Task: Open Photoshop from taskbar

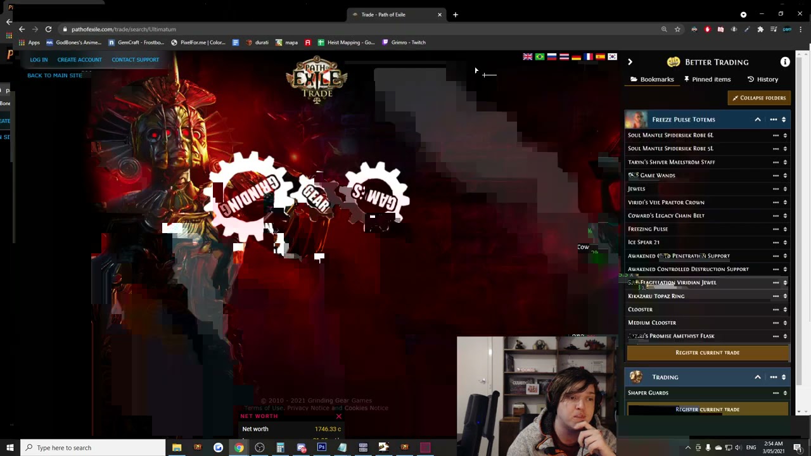Action: 321,448
